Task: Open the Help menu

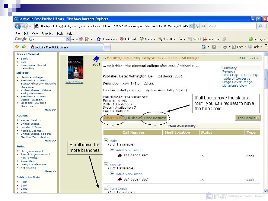Action: (x=69, y=33)
